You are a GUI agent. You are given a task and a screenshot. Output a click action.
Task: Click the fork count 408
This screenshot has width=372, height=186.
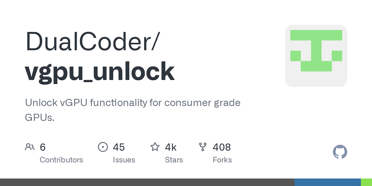(222, 147)
